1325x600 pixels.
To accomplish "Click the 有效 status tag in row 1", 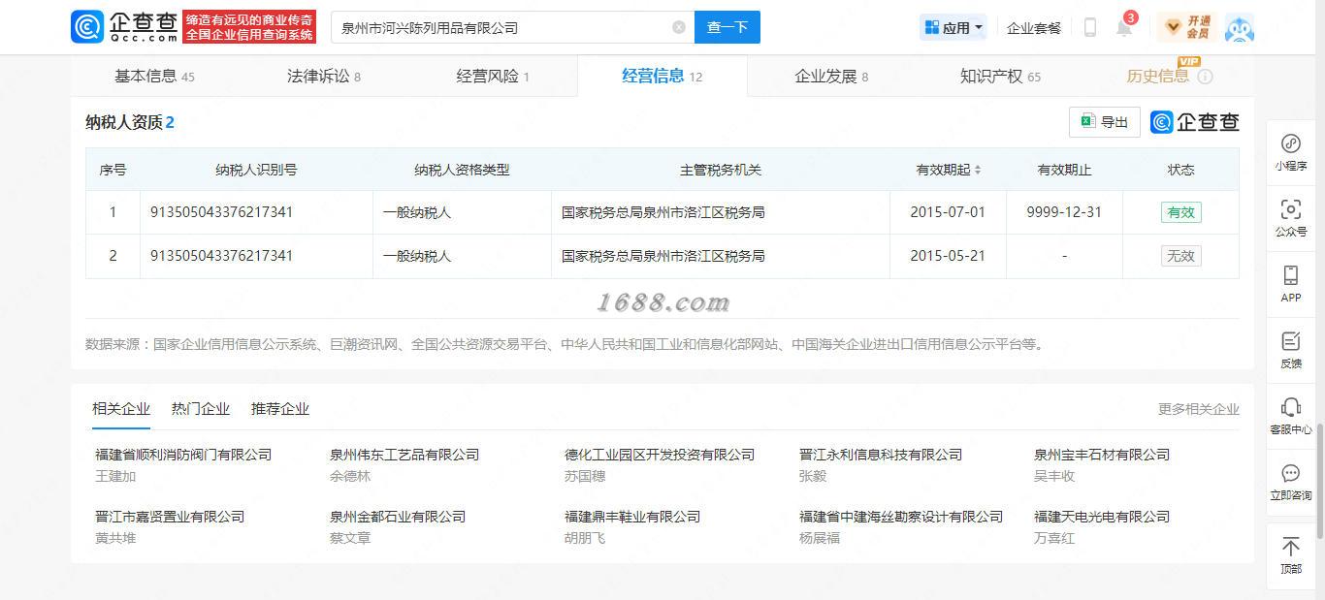I will [x=1180, y=212].
